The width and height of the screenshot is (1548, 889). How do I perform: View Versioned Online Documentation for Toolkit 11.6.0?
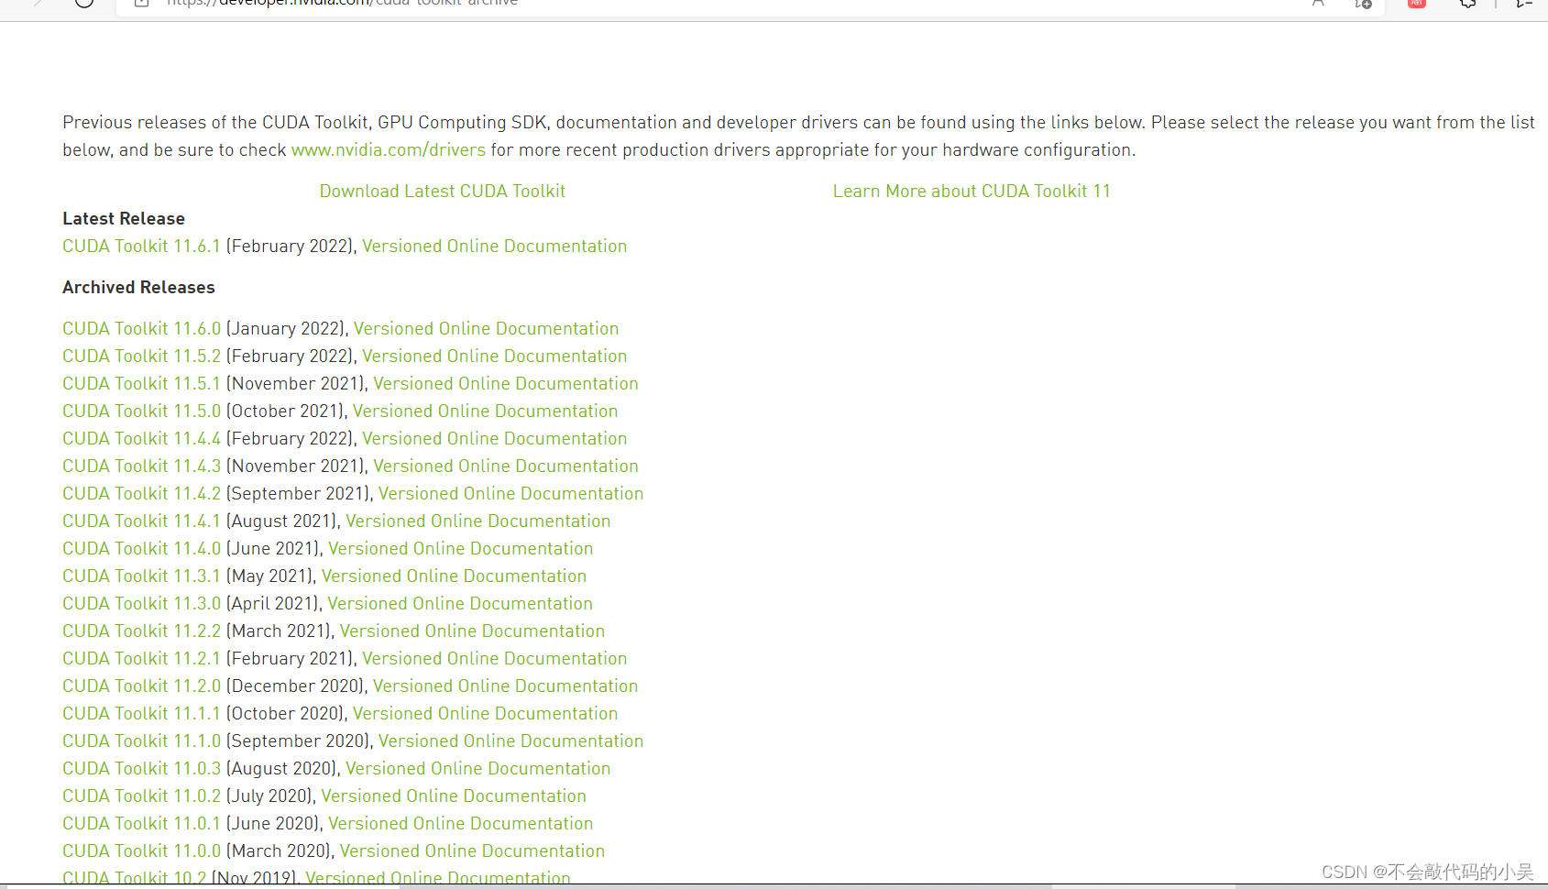pos(487,329)
